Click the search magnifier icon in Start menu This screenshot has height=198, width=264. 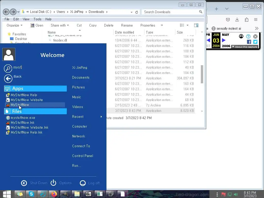[x=8, y=69]
